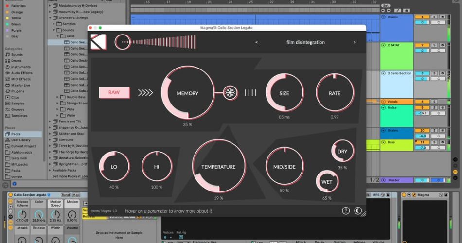462x243 pixels.
Task: Select Packs under Places
Action: click(x=23, y=134)
